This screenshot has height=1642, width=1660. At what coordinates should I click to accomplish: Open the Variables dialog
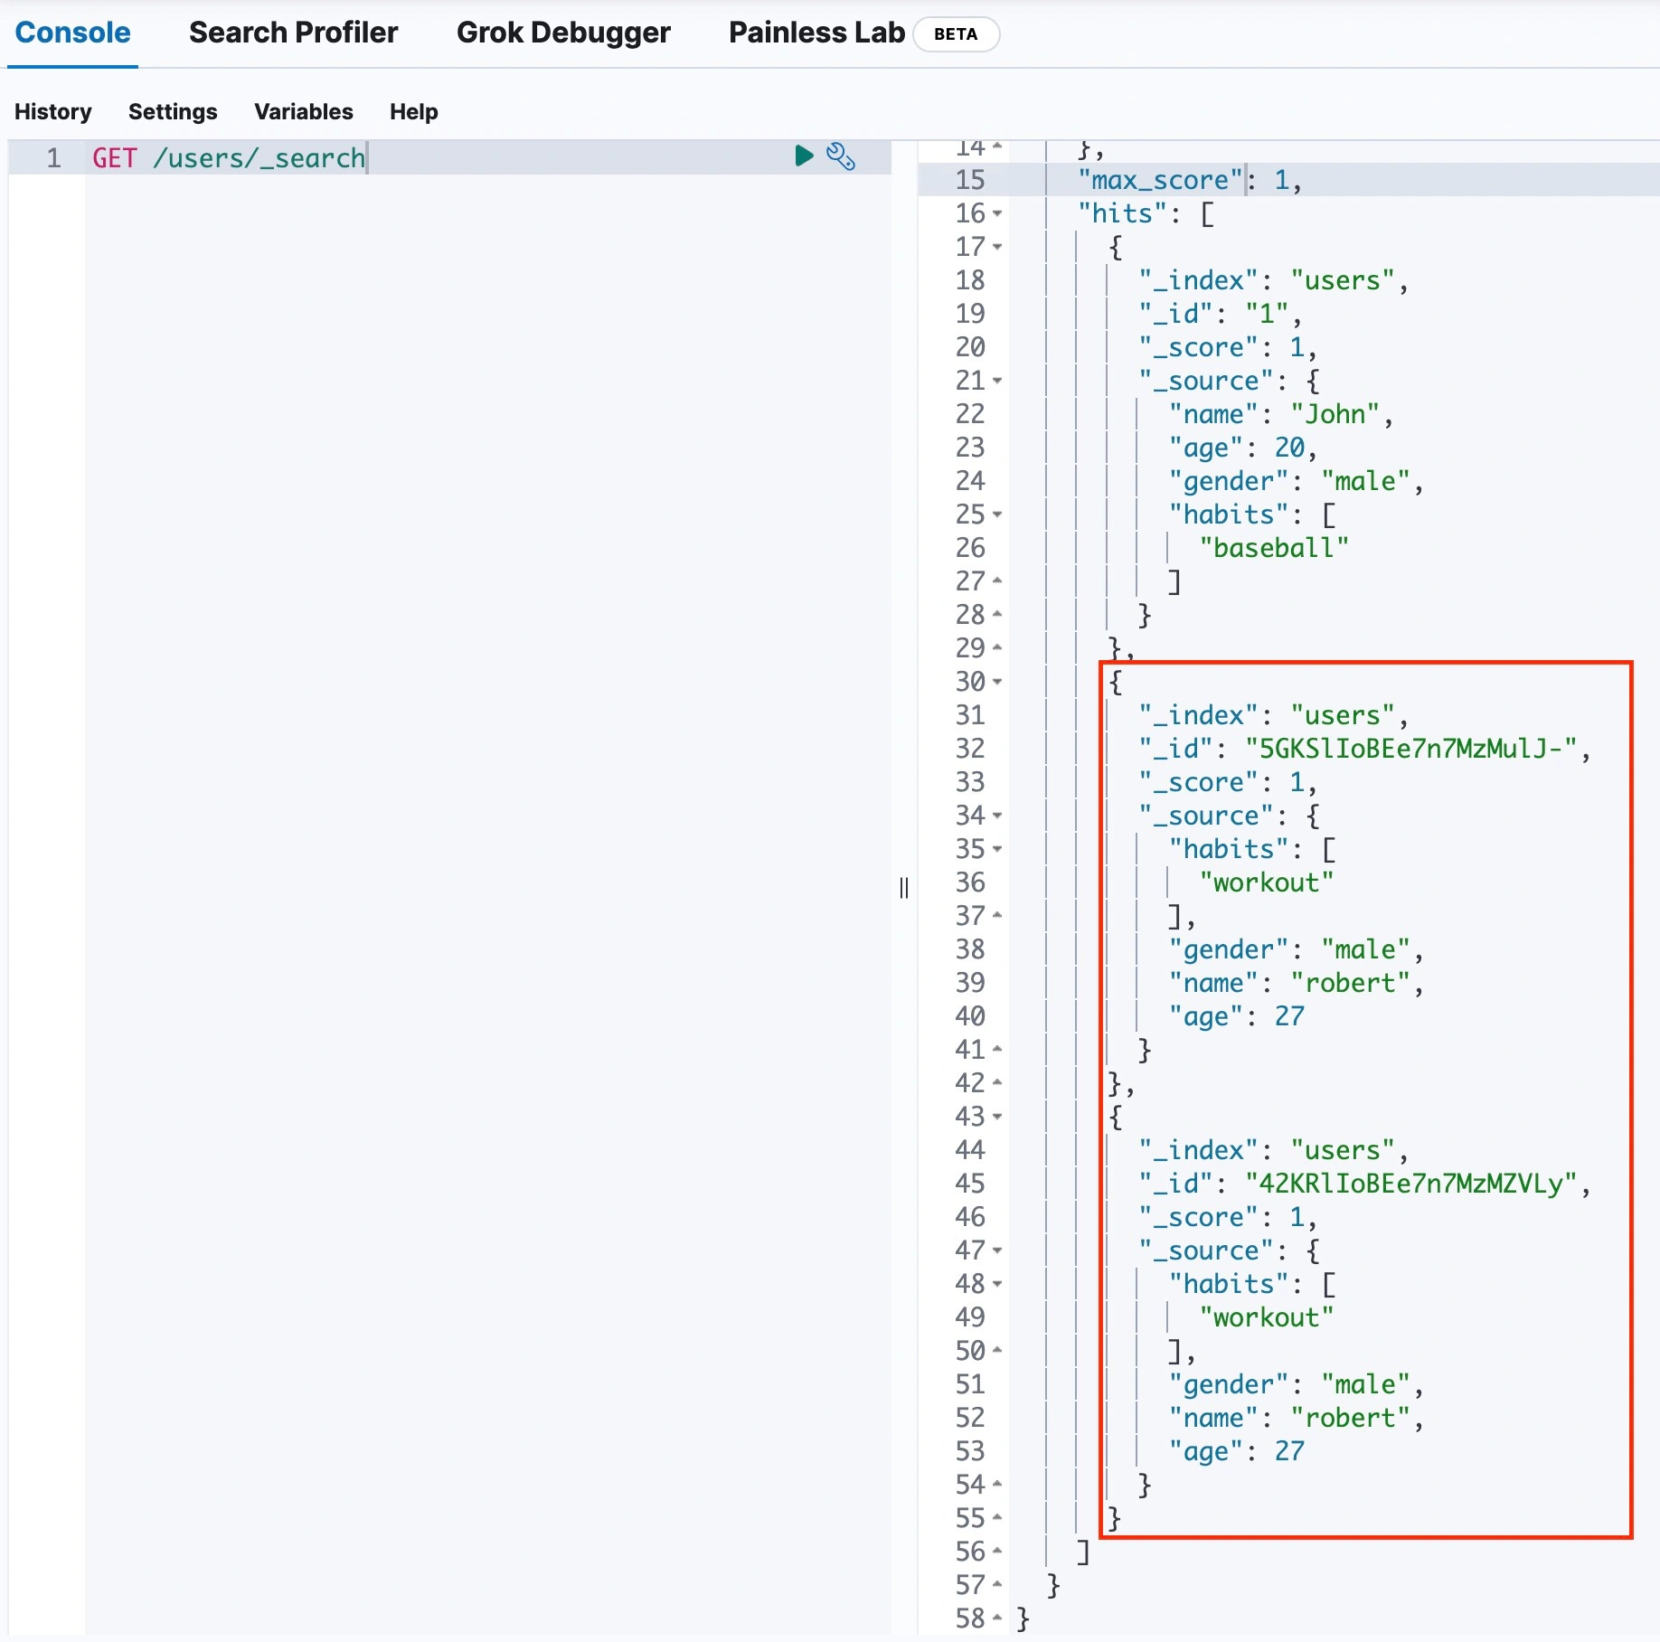303,111
